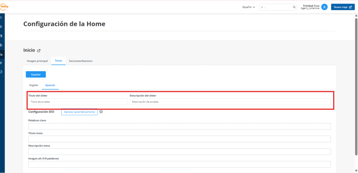Select the active settings icon in sidebar

1,54
